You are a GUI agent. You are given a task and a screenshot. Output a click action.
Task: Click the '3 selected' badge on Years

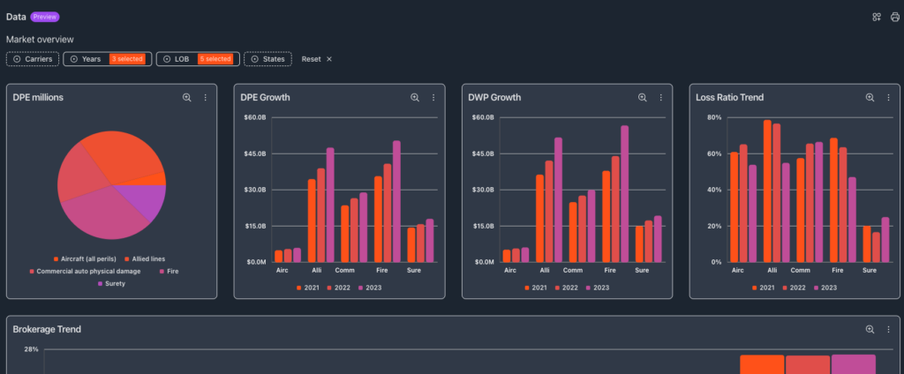[x=127, y=59]
